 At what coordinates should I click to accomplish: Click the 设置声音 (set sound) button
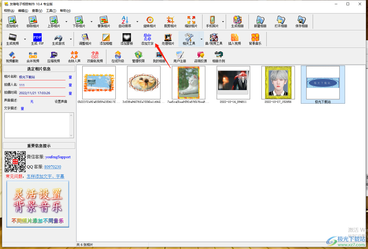coord(61,101)
